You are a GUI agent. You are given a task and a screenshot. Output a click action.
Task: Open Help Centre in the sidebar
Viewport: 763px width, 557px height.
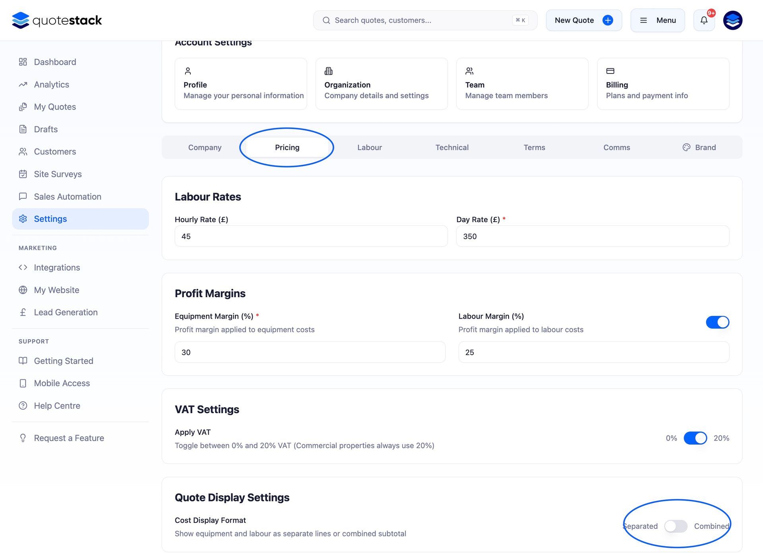57,406
